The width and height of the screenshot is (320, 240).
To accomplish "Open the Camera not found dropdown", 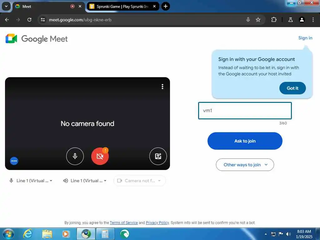I will click(139, 181).
